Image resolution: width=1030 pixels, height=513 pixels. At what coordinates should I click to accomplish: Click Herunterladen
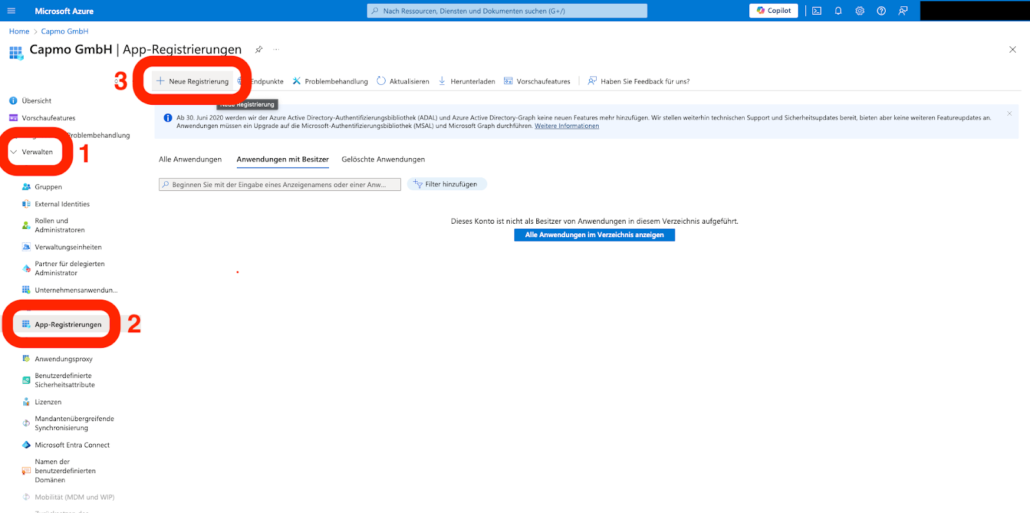coord(467,82)
